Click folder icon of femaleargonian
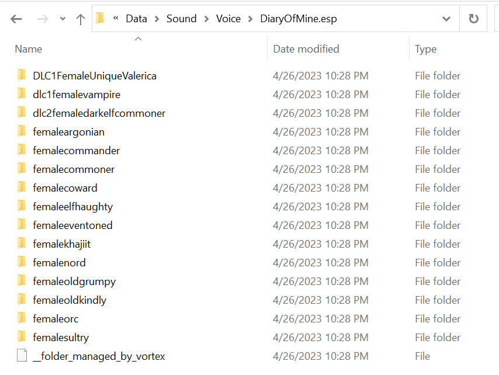Image resolution: width=499 pixels, height=375 pixels. pyautogui.click(x=22, y=131)
